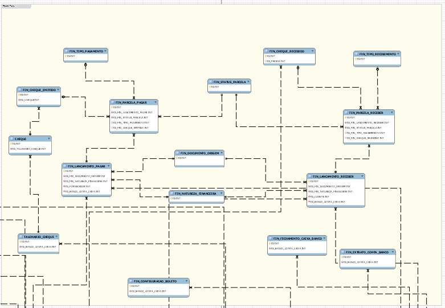Select the FIN_CHEQUE_RECEBIDO table title
445x308 pixels.
point(287,51)
